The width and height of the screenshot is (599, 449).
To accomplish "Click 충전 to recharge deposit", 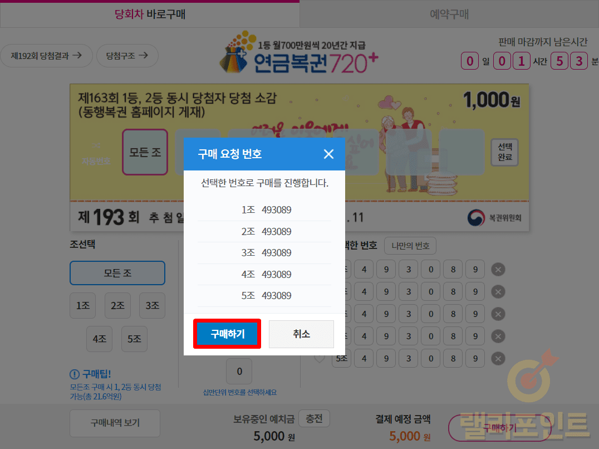I will click(314, 418).
